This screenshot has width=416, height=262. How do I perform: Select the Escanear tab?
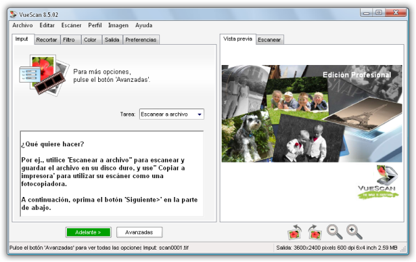pos(269,40)
